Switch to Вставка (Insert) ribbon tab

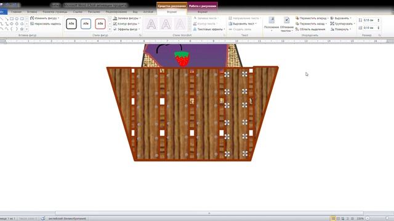(32, 12)
